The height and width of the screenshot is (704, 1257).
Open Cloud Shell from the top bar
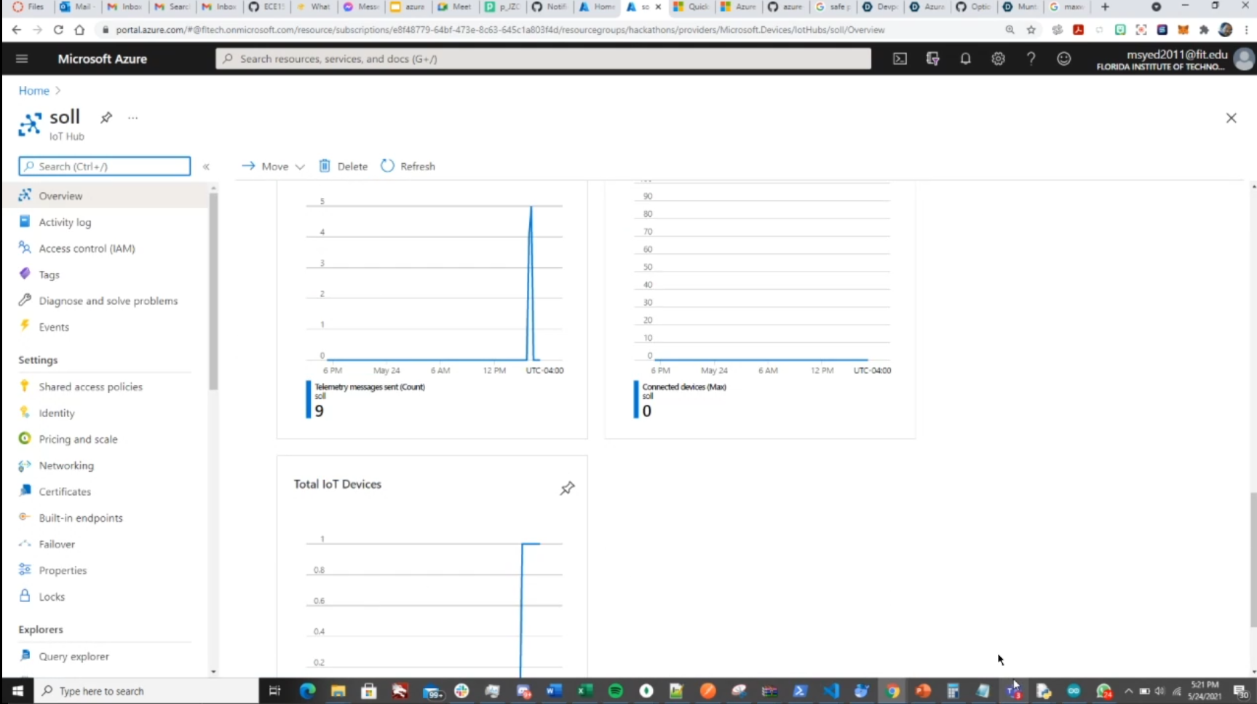900,59
